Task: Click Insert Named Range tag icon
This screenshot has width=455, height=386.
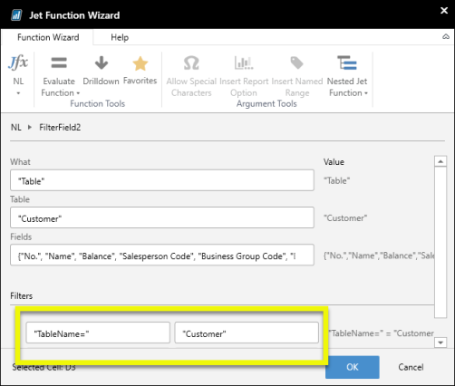Action: (296, 63)
